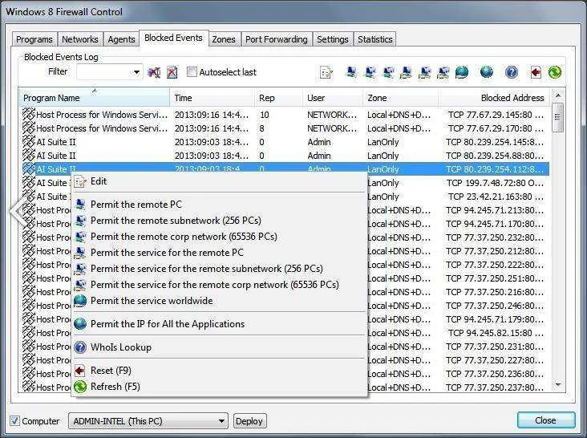Switch to the Settings tab
Image resolution: width=587 pixels, height=438 pixels.
[333, 39]
